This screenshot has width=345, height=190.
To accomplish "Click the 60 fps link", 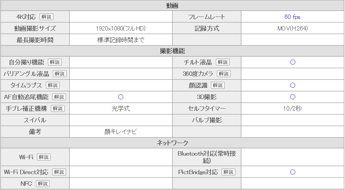I will 293,17.
